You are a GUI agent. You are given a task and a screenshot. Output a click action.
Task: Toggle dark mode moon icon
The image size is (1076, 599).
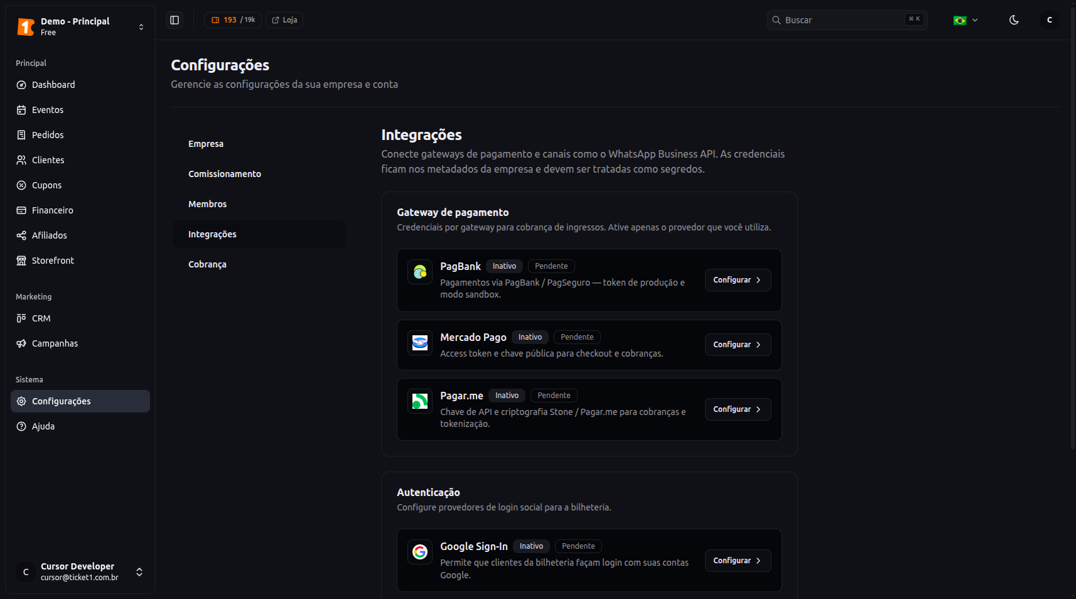[x=1014, y=20]
